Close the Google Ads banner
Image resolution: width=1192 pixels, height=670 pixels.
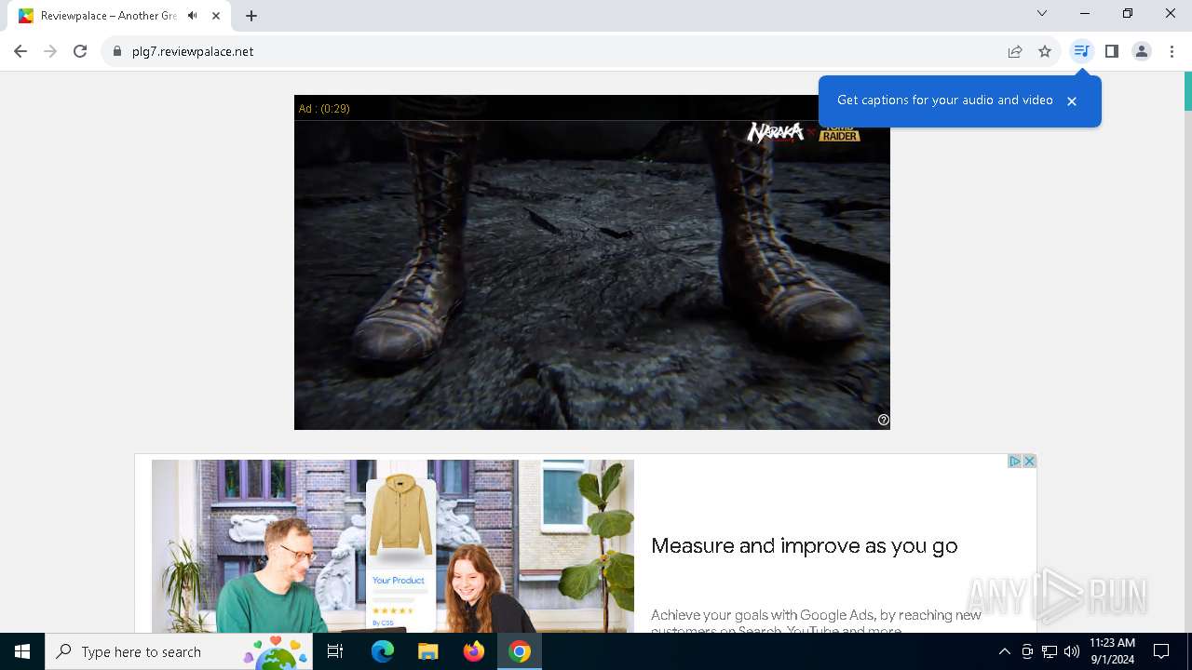pos(1029,462)
